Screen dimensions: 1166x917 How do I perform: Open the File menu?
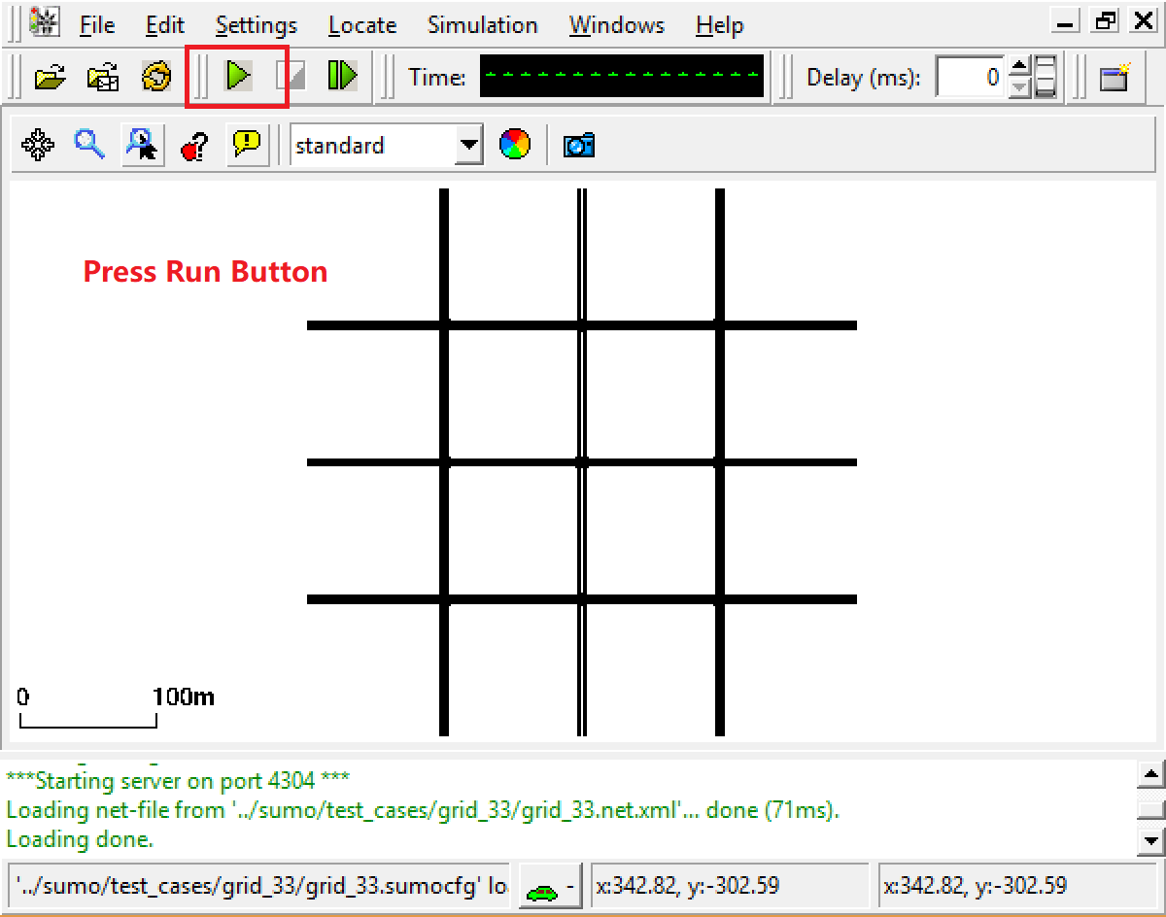pos(97,25)
